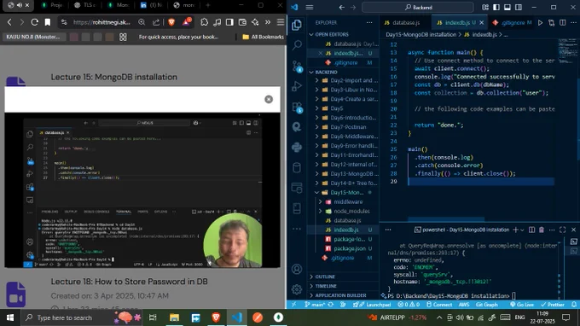Open the Brave Shields lion icon
Image resolution: width=580 pixels, height=326 pixels.
(171, 22)
